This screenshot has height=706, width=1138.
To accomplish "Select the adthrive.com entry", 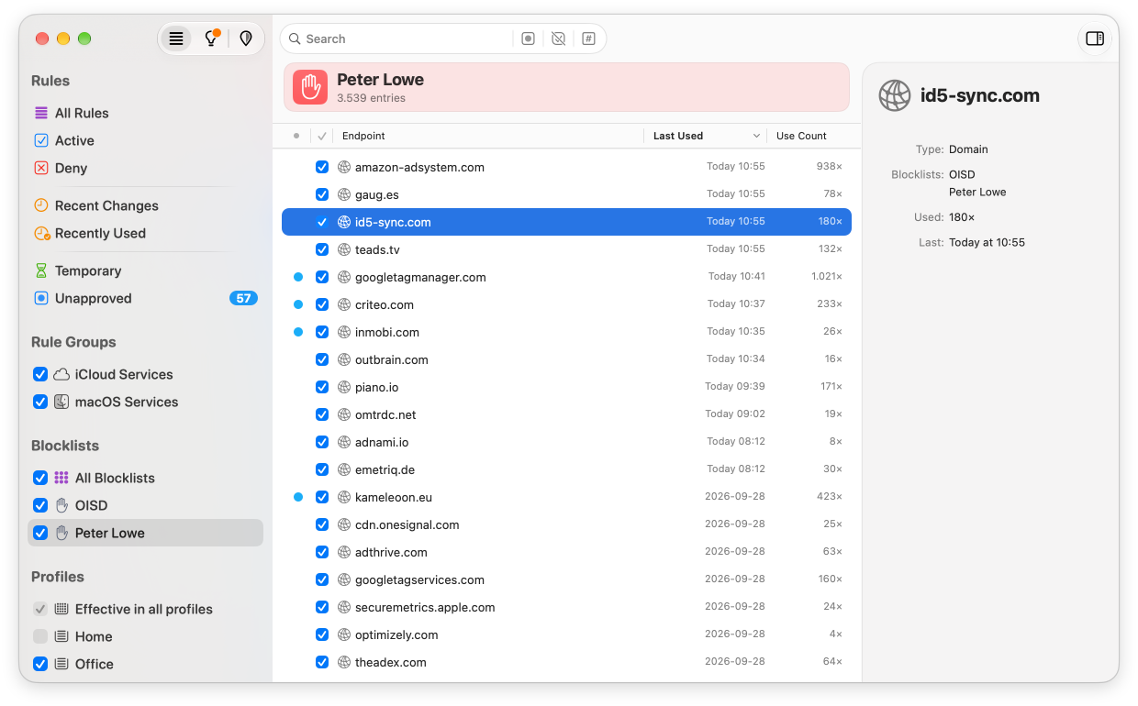I will (x=566, y=552).
